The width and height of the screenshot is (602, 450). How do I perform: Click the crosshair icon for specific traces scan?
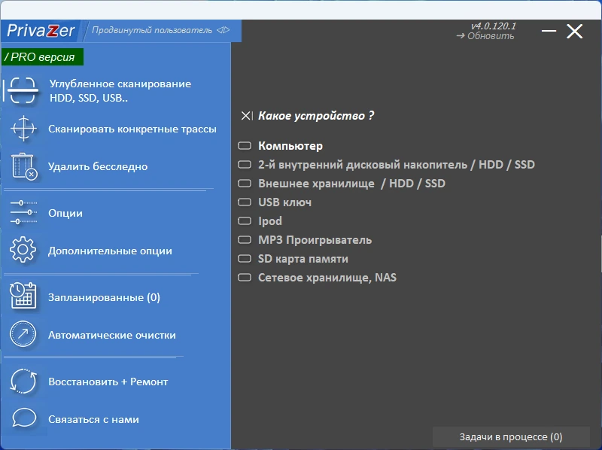click(23, 129)
